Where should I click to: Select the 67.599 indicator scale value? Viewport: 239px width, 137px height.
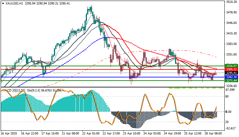click(230, 90)
